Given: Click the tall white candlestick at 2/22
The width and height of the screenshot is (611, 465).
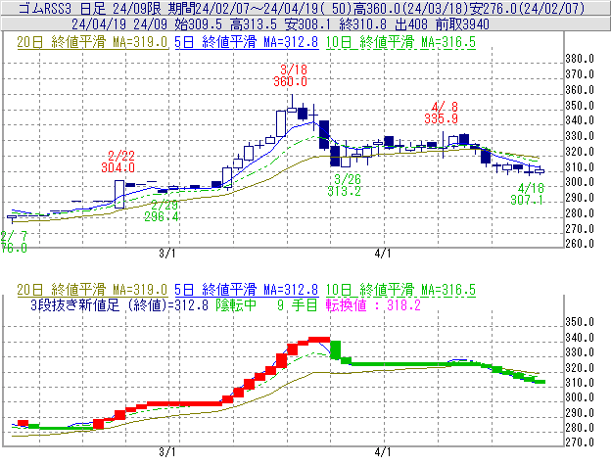Looking at the screenshot, I should (x=119, y=195).
